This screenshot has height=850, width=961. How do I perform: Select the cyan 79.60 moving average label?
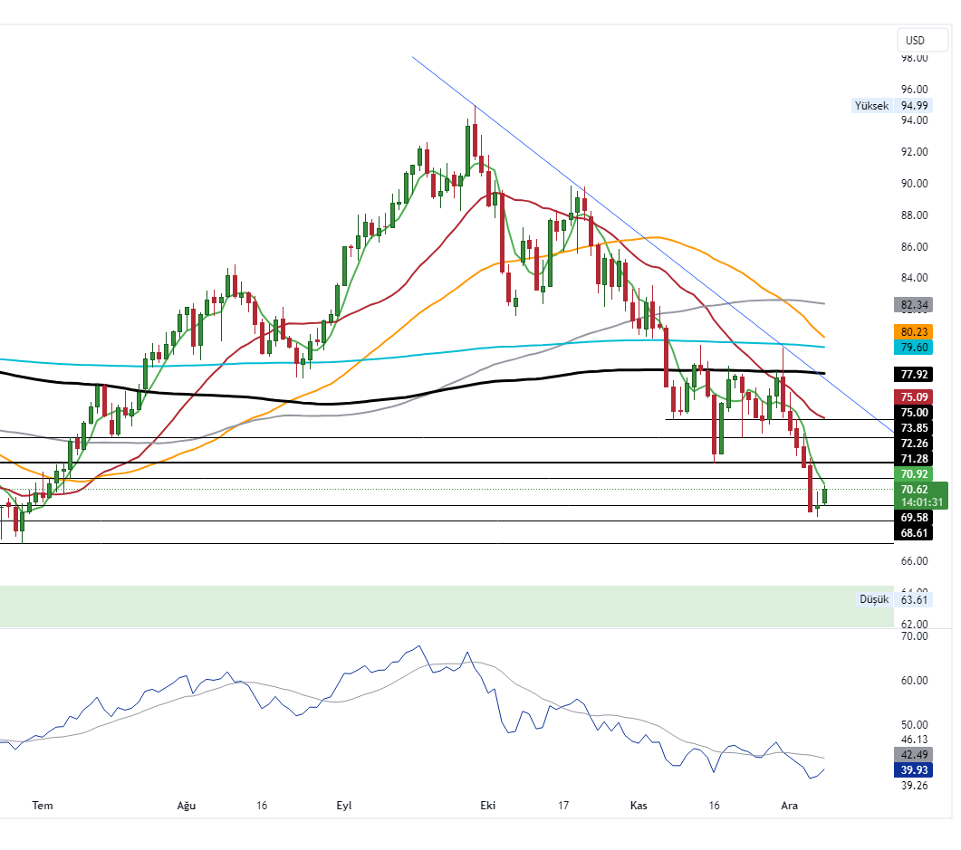[x=914, y=348]
